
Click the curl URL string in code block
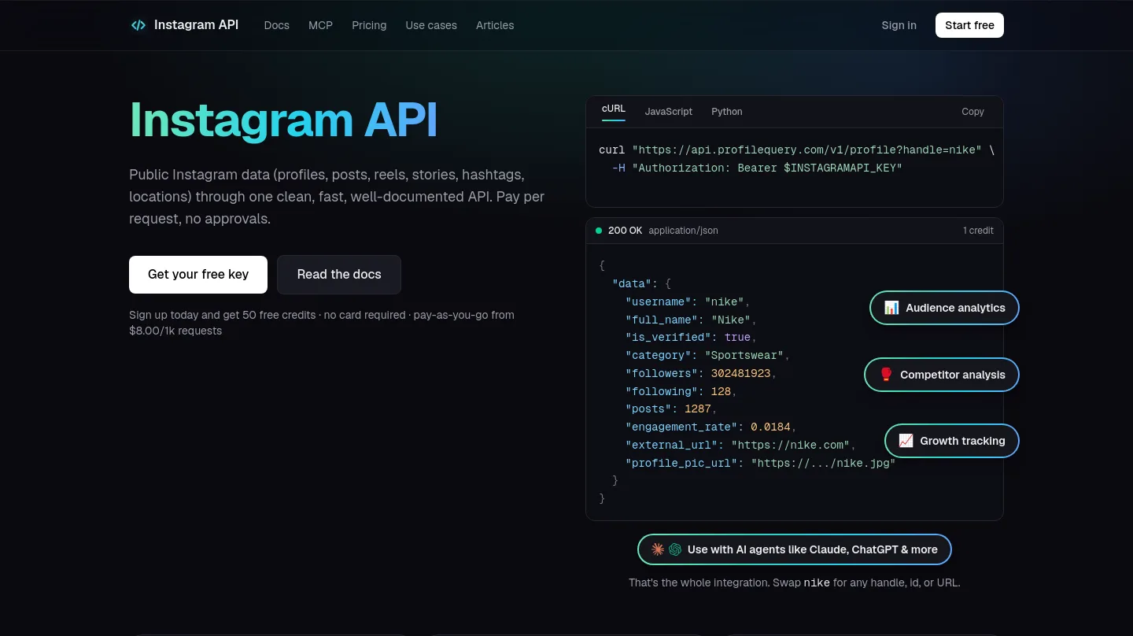pyautogui.click(x=806, y=150)
